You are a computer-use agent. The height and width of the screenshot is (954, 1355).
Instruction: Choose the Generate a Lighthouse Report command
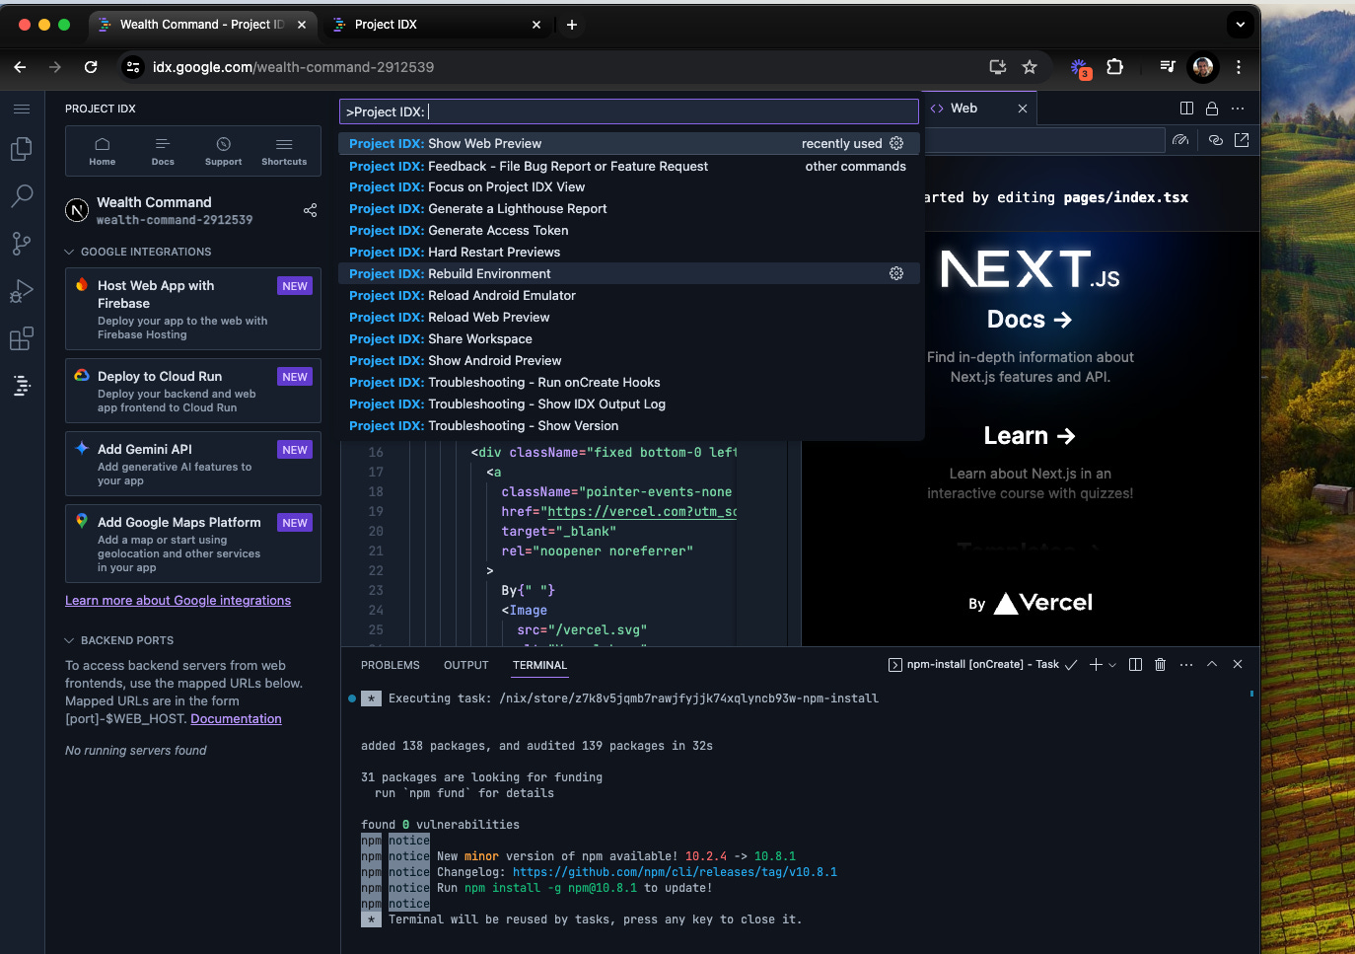click(x=629, y=208)
